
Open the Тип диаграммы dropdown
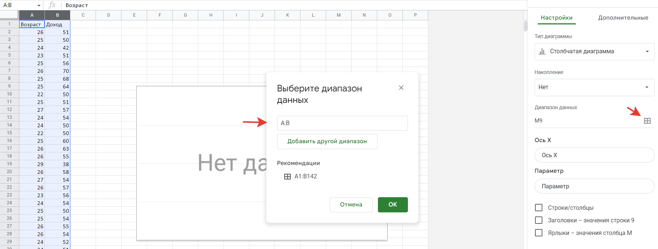[x=594, y=51]
